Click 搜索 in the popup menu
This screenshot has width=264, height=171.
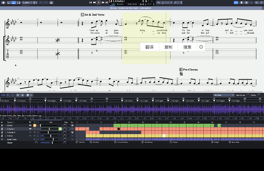[x=187, y=47]
